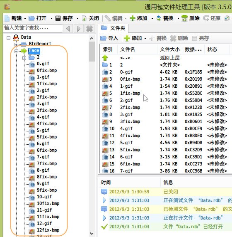Screen dimensions: 232x237
Task: Expand the folder named 2 in the tree
Action: (24, 58)
